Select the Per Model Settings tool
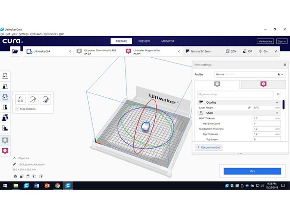Image resolution: width=290 pixels, height=217 pixels. click(5, 117)
